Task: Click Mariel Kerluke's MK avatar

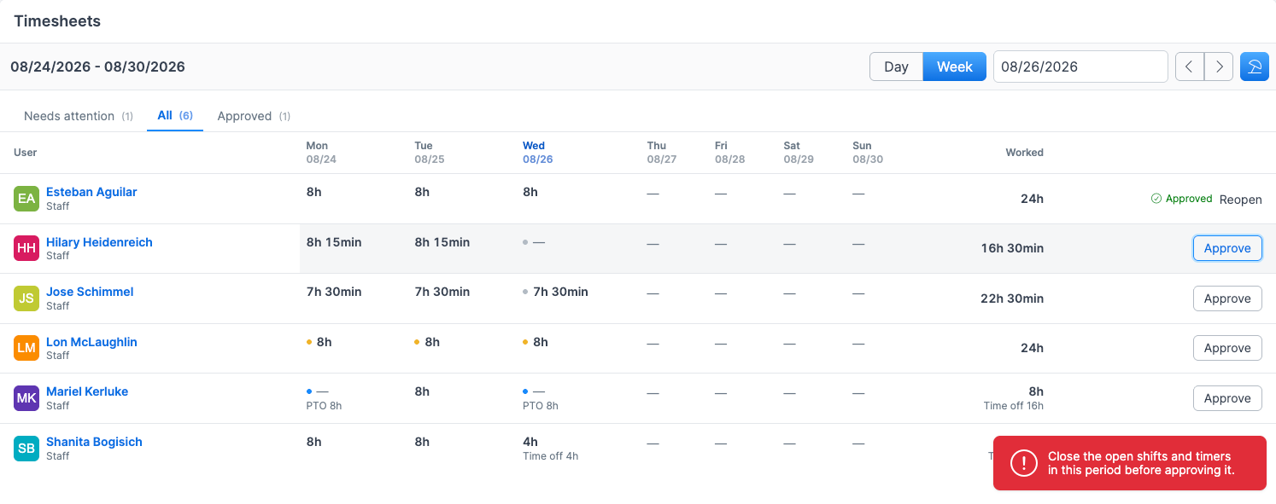Action: [26, 398]
